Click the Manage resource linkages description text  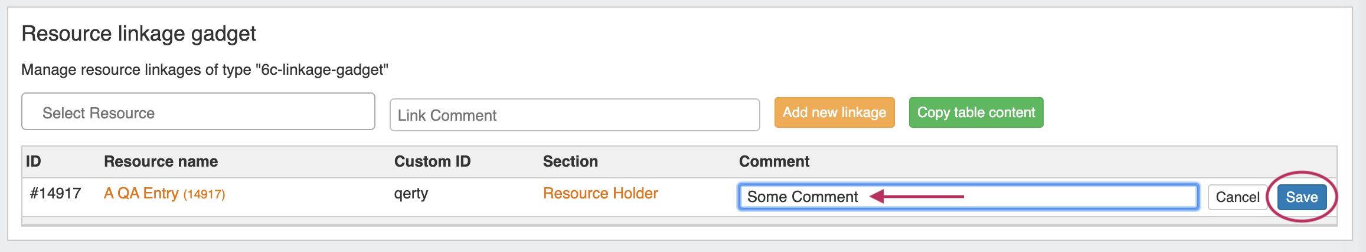(205, 70)
